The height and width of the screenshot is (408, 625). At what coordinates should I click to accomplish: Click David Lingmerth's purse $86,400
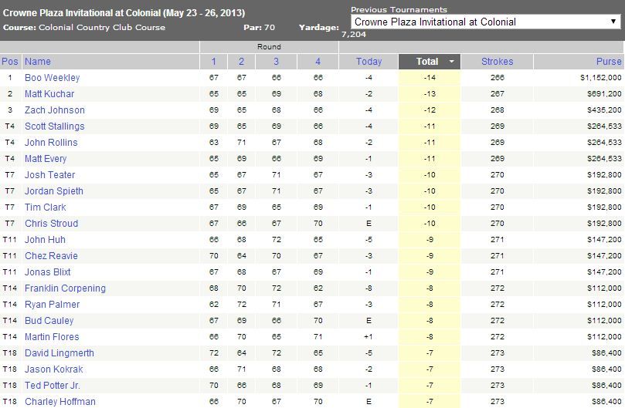[606, 353]
